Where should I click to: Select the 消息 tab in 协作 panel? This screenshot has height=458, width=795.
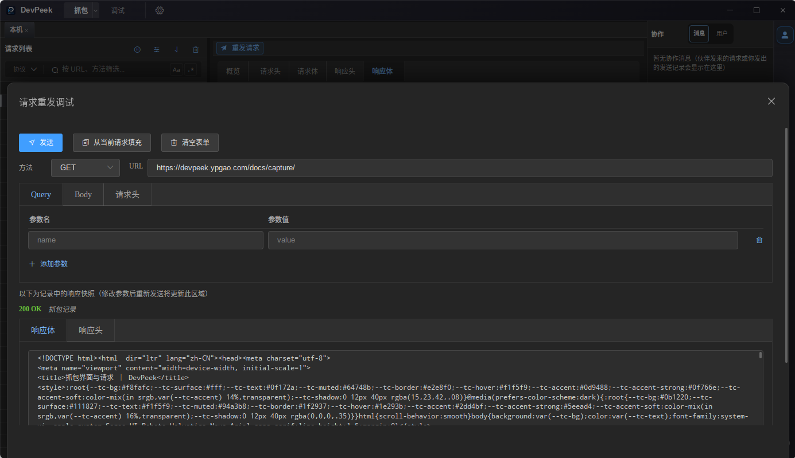click(x=699, y=34)
